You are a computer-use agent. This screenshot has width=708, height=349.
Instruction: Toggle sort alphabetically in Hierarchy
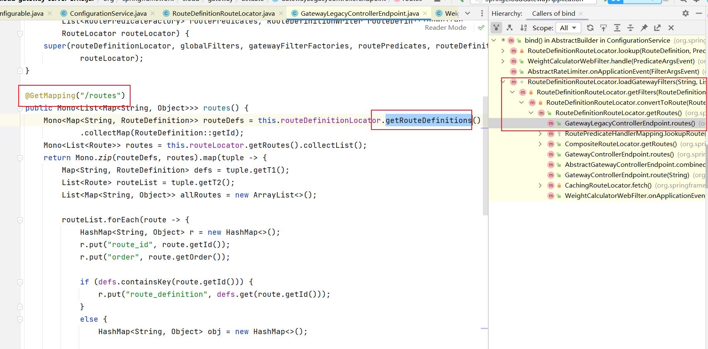click(523, 28)
